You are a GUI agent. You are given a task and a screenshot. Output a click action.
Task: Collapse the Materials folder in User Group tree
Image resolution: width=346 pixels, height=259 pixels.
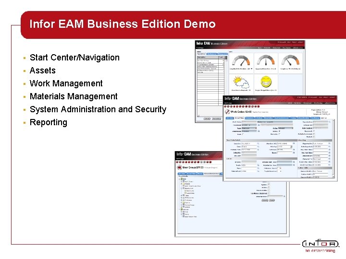(x=179, y=210)
